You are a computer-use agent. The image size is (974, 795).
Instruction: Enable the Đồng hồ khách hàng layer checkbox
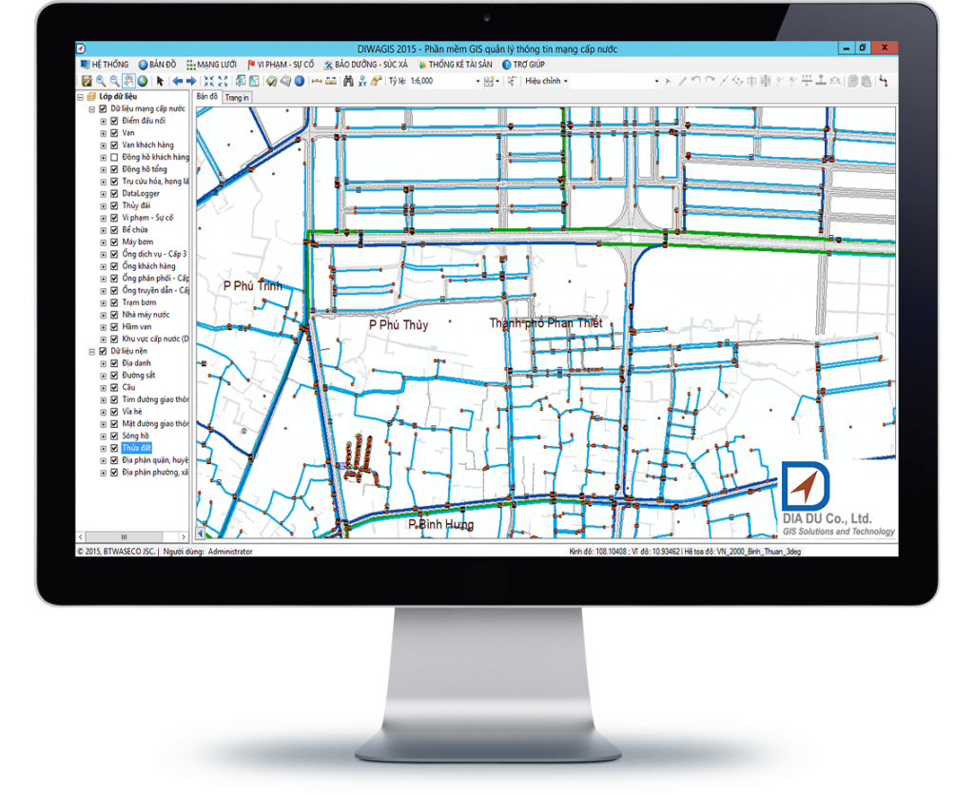click(114, 157)
